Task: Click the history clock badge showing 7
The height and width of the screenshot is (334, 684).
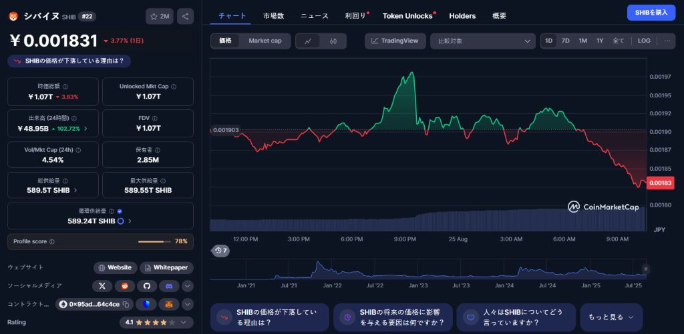Action: coord(220,251)
